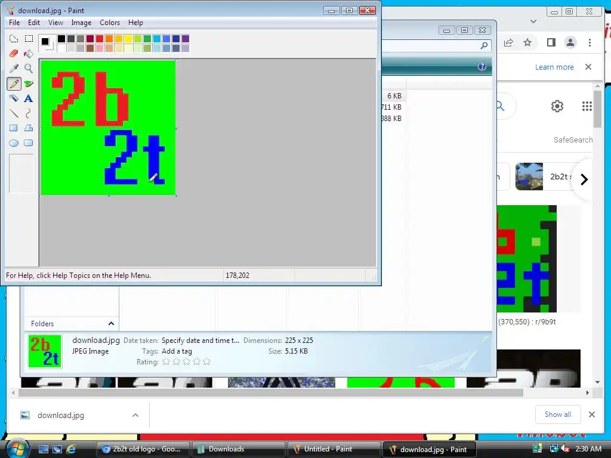Image resolution: width=611 pixels, height=458 pixels.
Task: Open the green 2b2t pixel image result
Action: 527,259
